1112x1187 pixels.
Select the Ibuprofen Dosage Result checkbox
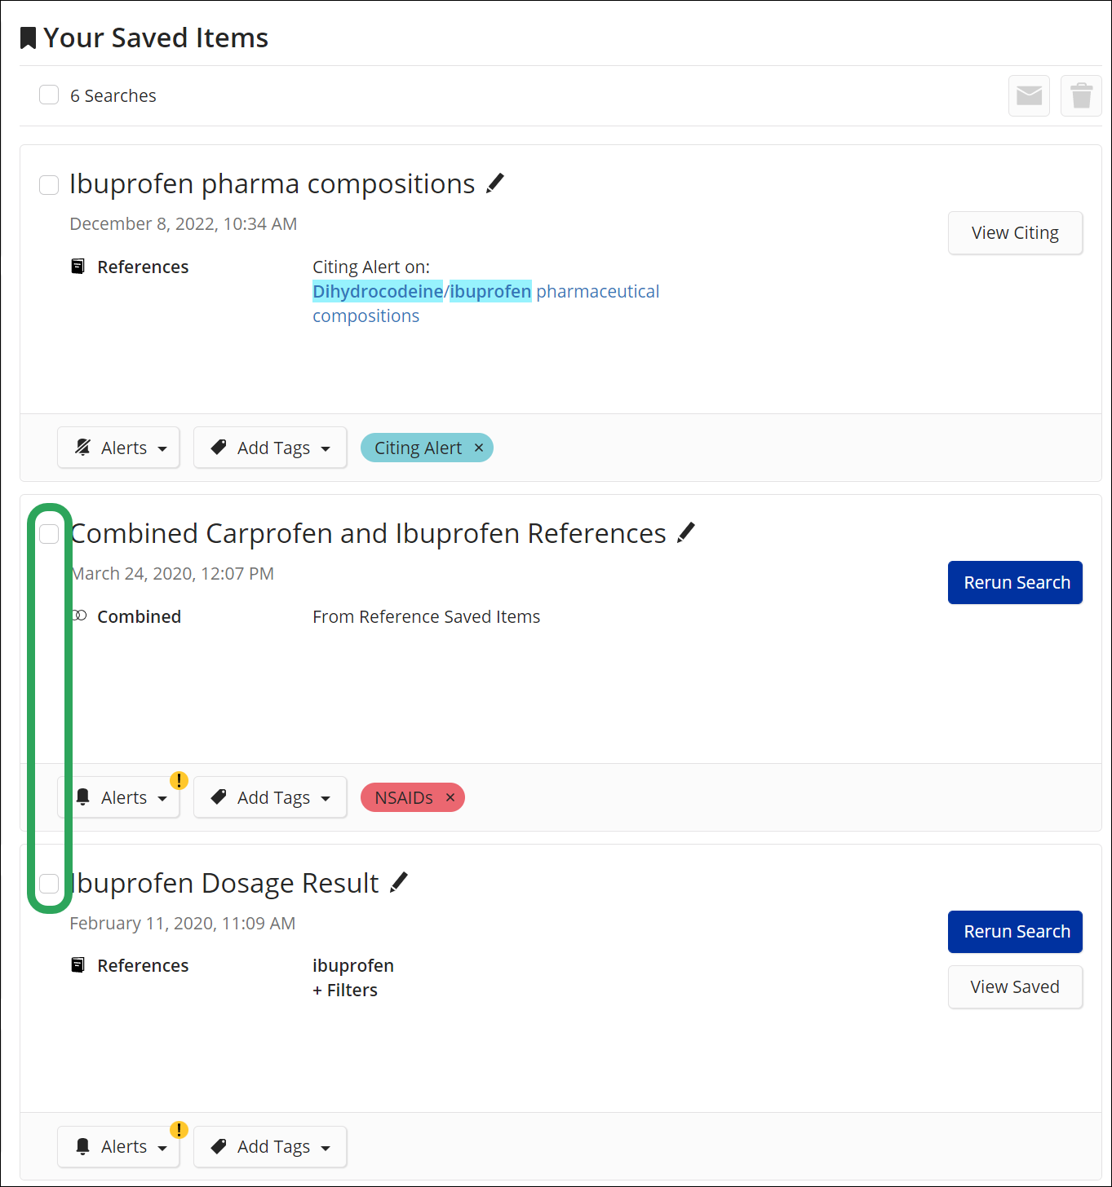pyautogui.click(x=49, y=884)
